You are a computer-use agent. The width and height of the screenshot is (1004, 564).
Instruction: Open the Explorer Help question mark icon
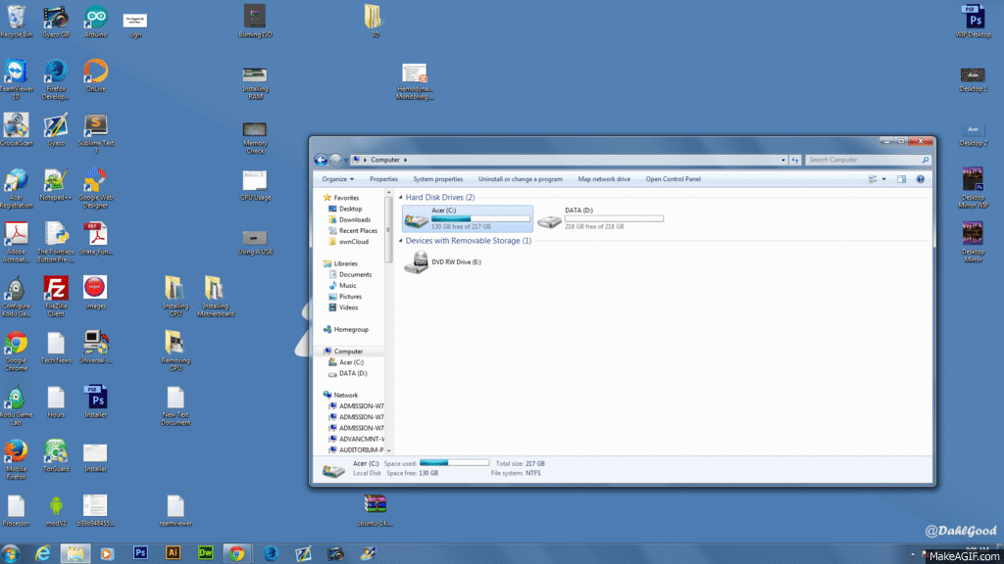click(920, 179)
